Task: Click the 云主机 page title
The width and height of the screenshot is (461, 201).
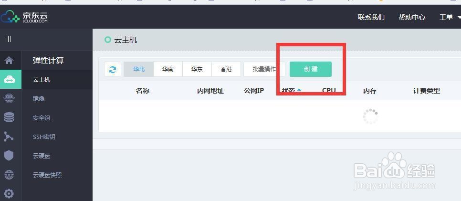Action: click(126, 40)
